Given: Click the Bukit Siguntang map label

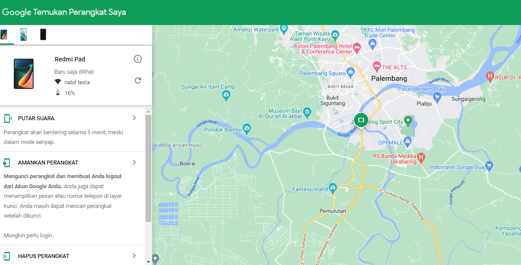Looking at the screenshot, I should [332, 100].
